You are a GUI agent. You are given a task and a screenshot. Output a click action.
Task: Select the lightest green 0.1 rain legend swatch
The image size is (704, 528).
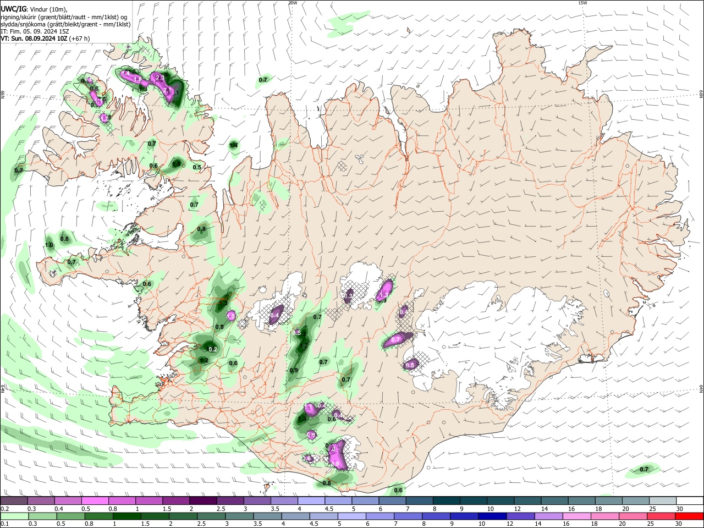coord(14,516)
